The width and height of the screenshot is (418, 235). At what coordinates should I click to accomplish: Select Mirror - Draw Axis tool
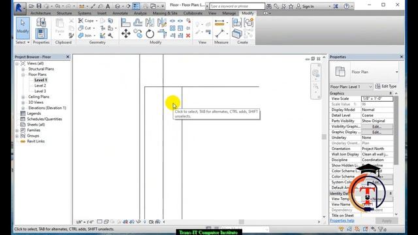pos(161,23)
